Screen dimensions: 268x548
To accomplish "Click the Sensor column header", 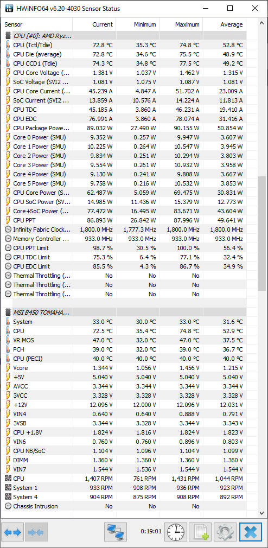I will point(37,24).
